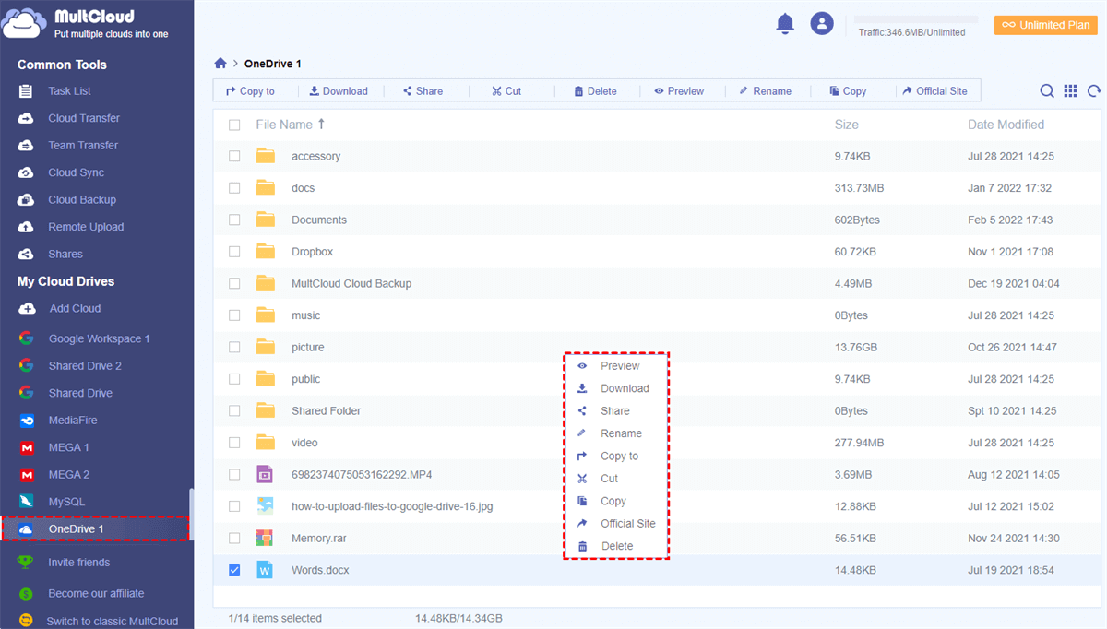Viewport: 1107px width, 629px height.
Task: Tick the checkbox next to Documents folder
Action: 234,220
